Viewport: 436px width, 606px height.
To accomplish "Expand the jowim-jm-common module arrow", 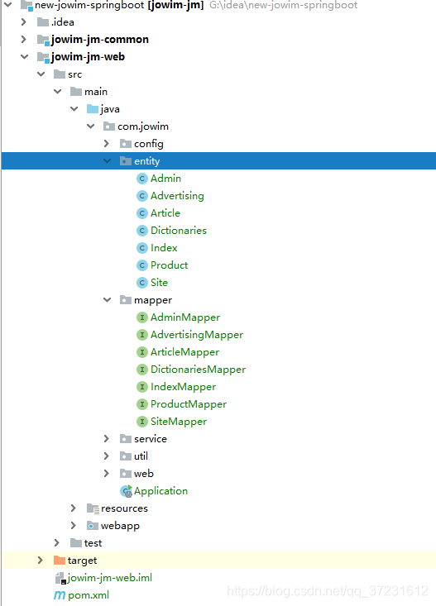I will click(x=24, y=40).
